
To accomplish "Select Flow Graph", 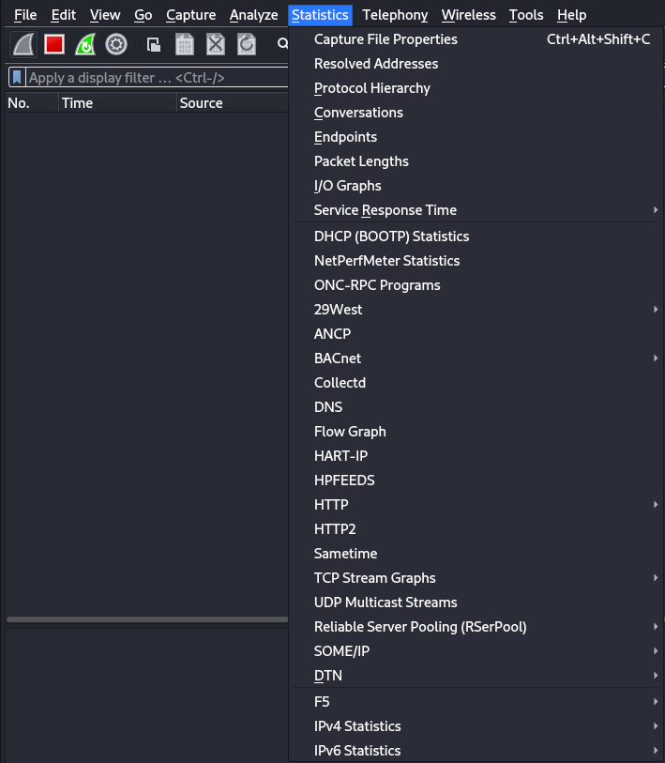I will click(349, 431).
